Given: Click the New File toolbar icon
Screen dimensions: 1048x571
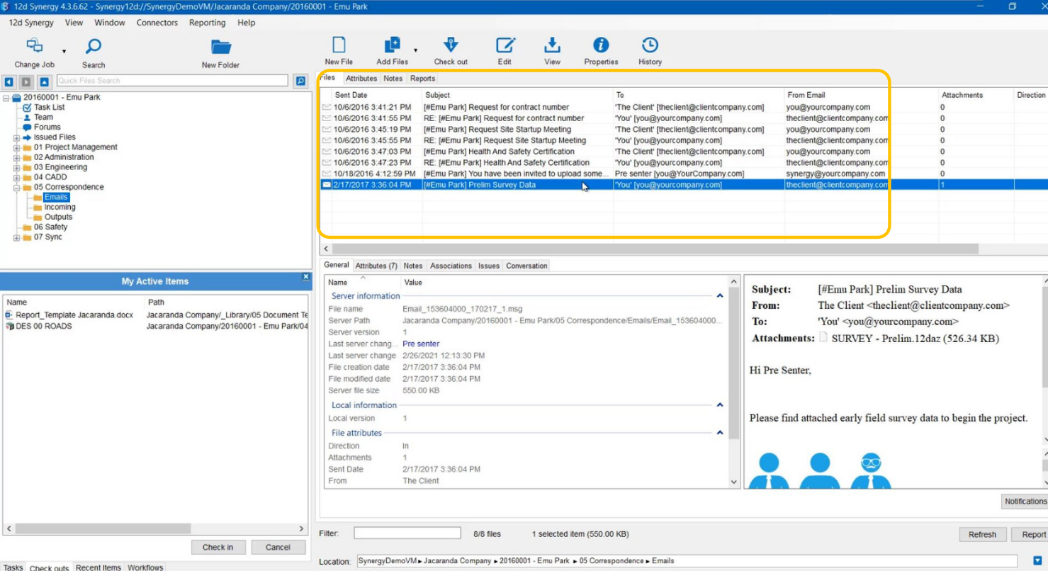Looking at the screenshot, I should click(x=339, y=45).
